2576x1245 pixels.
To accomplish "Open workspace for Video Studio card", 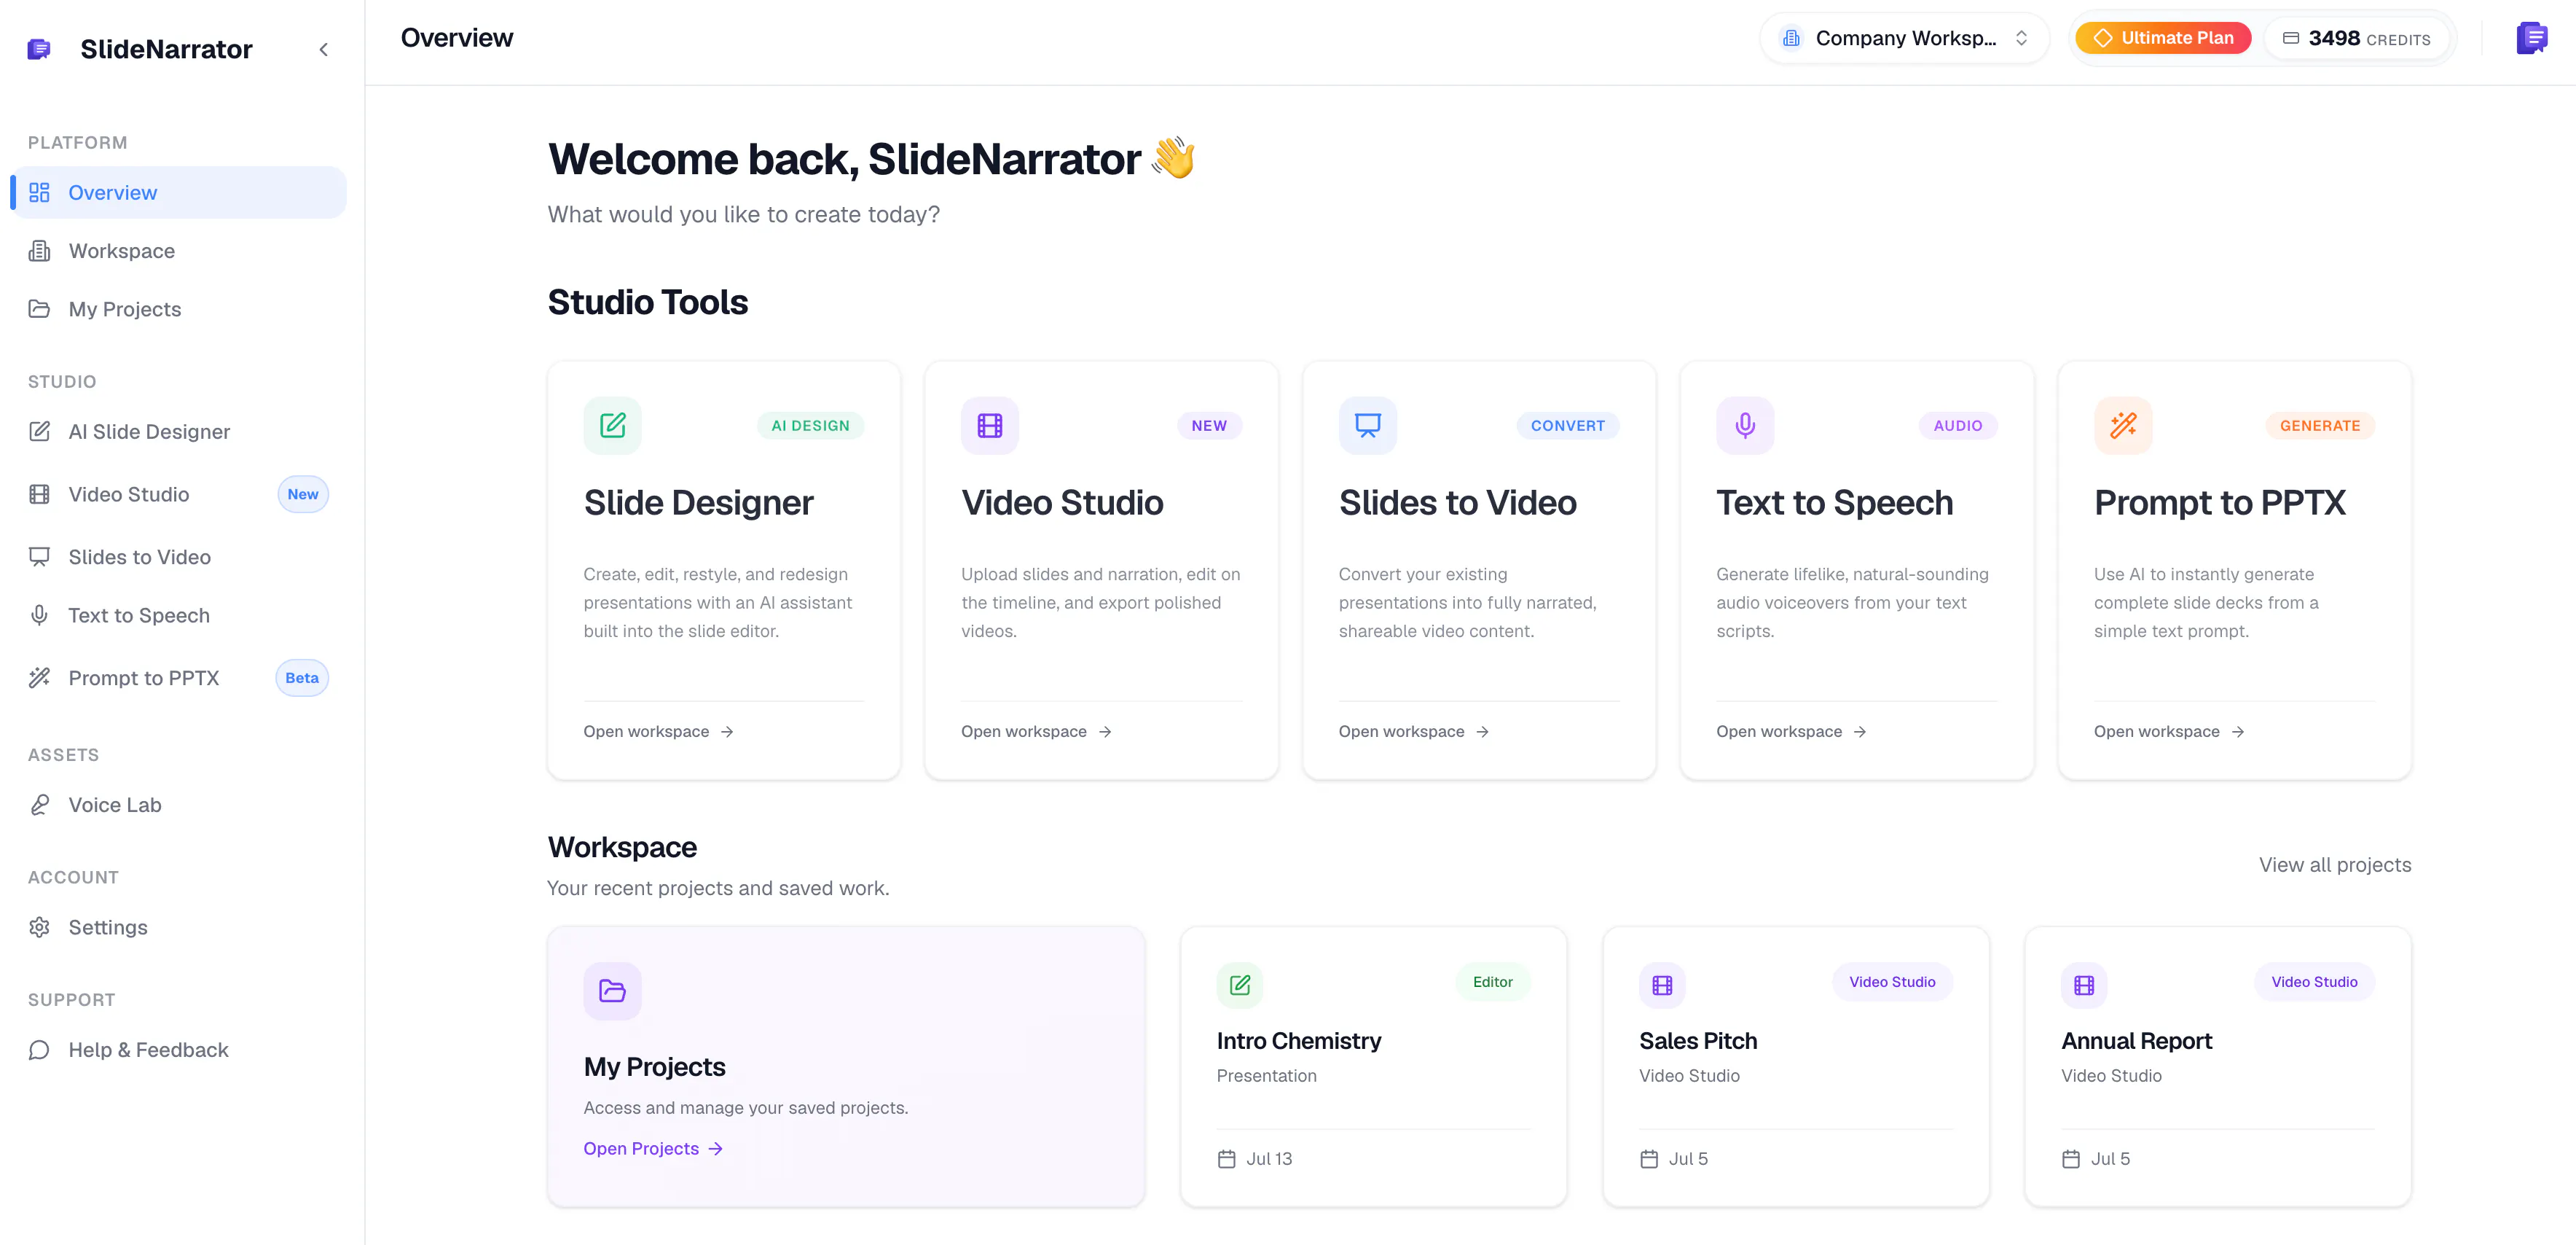I will click(x=1036, y=732).
